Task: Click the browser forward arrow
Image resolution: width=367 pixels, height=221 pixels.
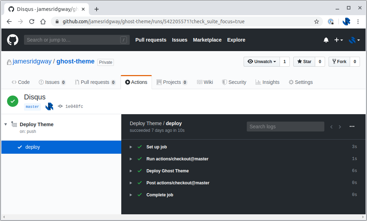Action: point(20,22)
